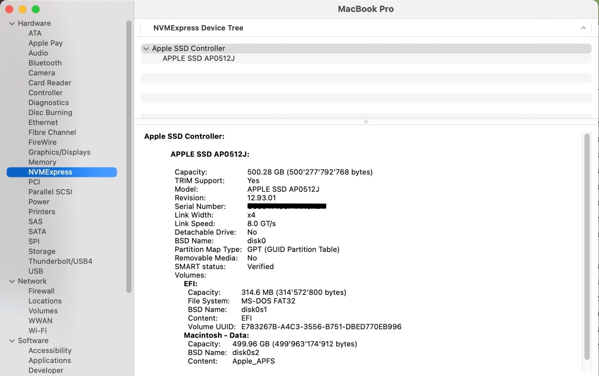Select ATA in the sidebar
This screenshot has width=599, height=376.
click(x=35, y=33)
